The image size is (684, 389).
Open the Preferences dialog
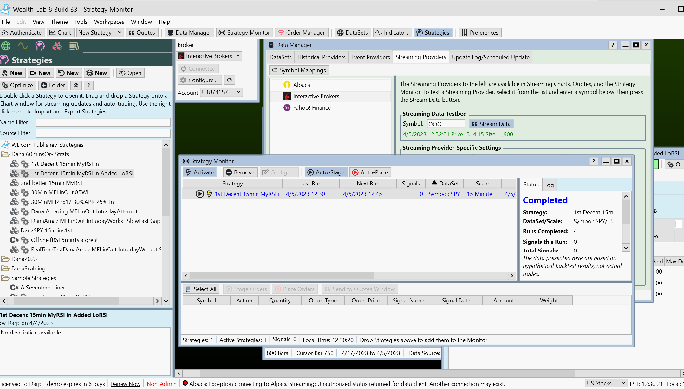480,33
